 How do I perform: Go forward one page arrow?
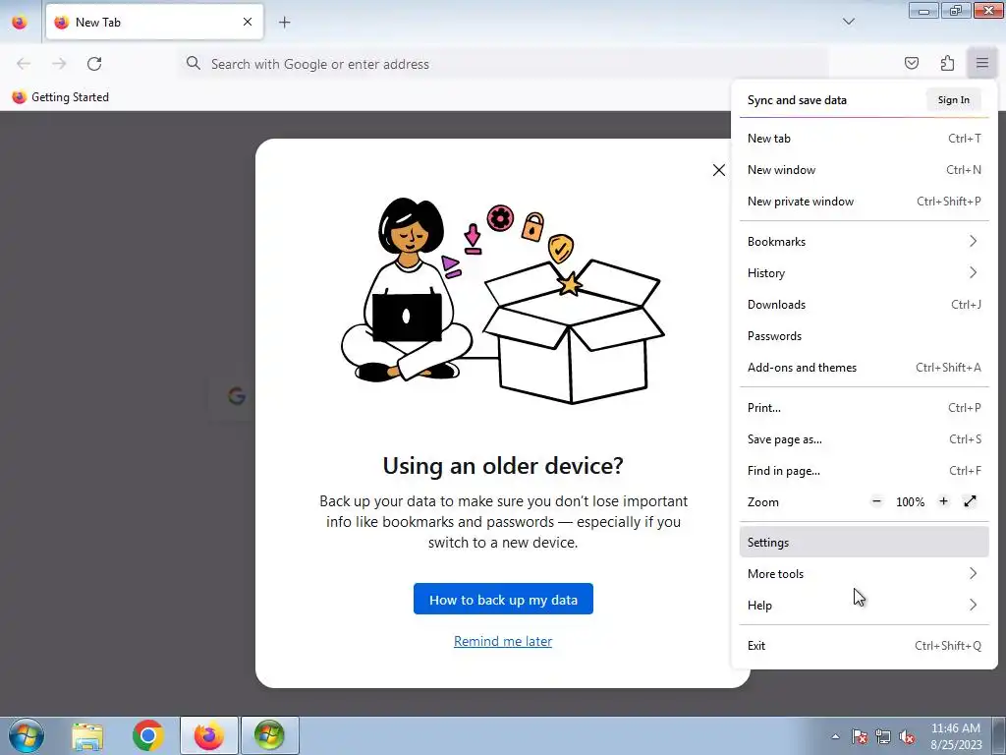pos(59,64)
